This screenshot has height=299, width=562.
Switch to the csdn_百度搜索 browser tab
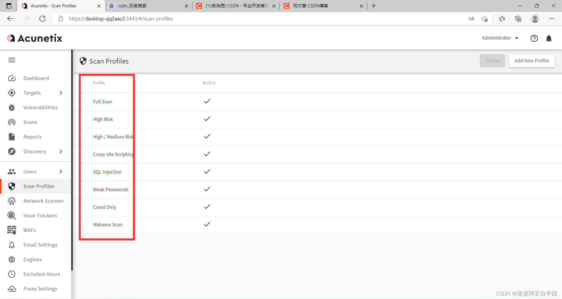[149, 6]
